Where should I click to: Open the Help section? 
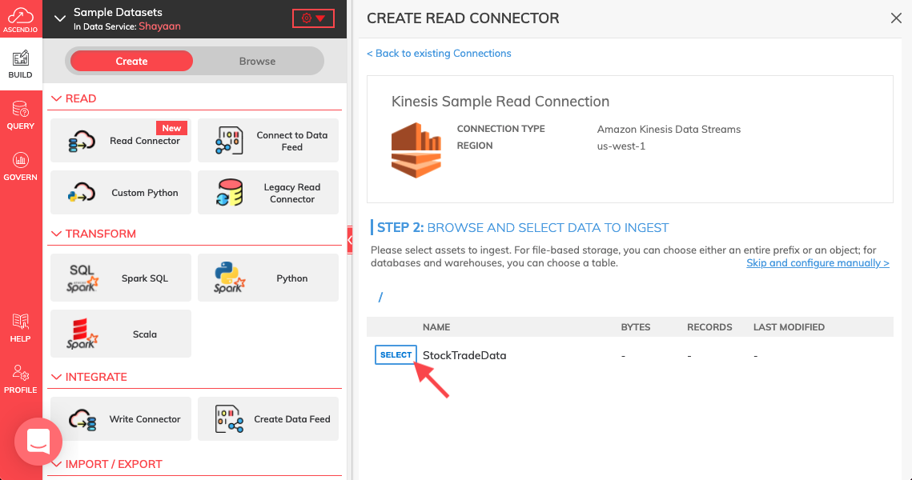coord(20,328)
